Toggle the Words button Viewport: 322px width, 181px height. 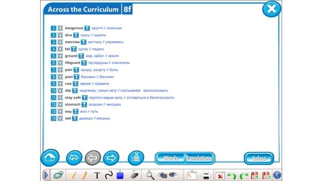170,158
